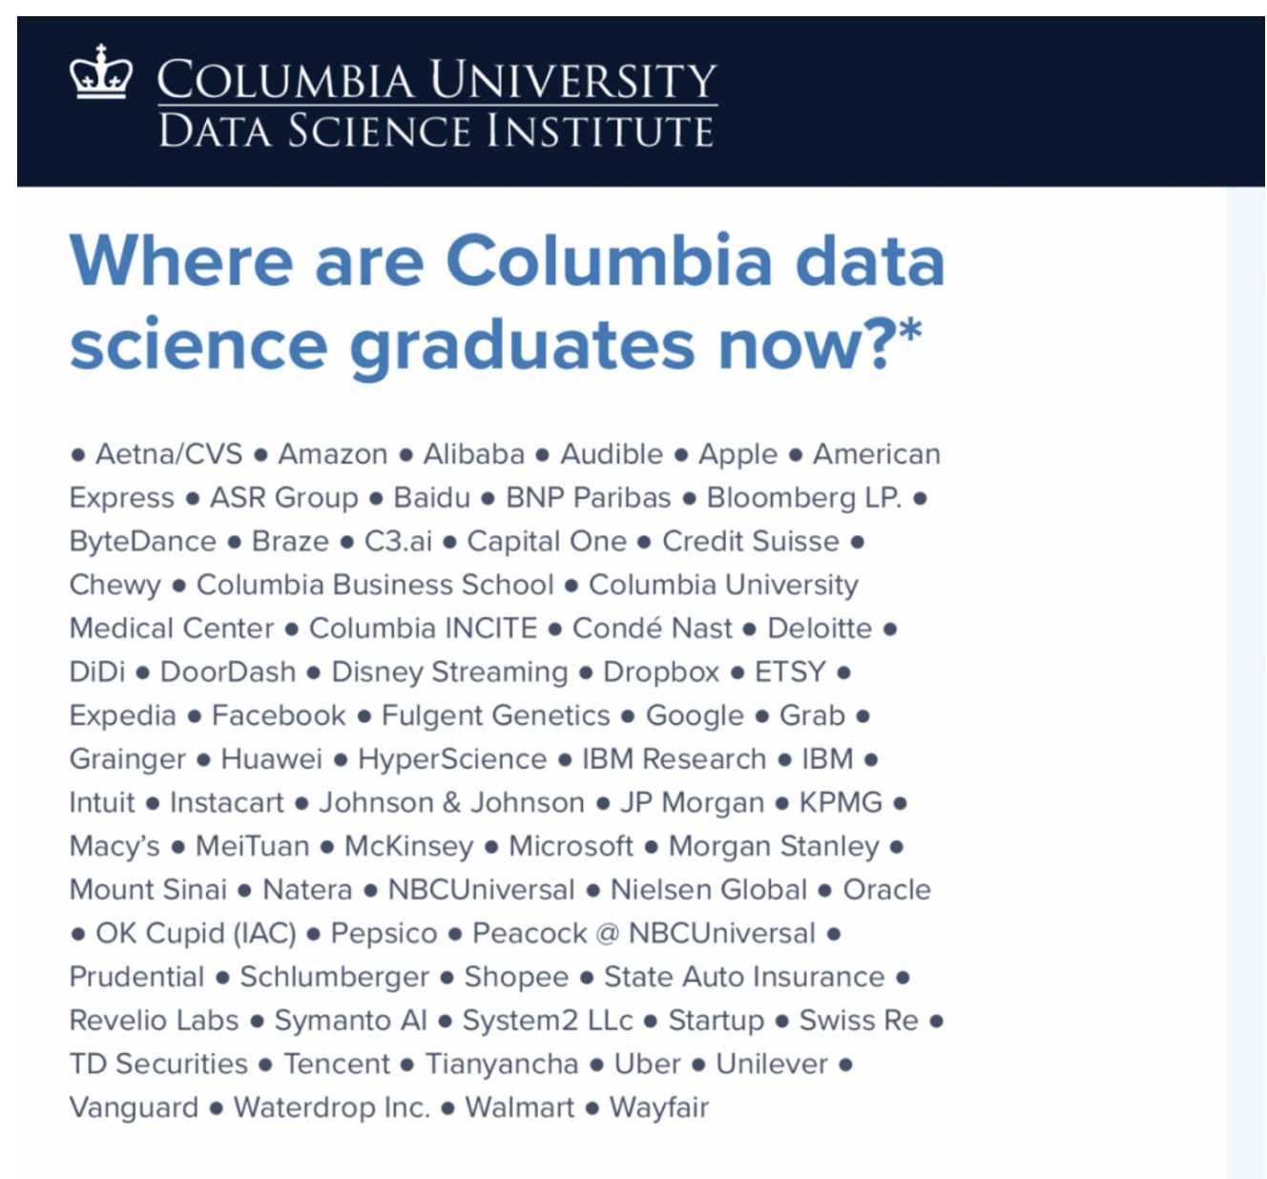Select State Auto Insurance entry
The image size is (1267, 1179).
pyautogui.click(x=744, y=977)
